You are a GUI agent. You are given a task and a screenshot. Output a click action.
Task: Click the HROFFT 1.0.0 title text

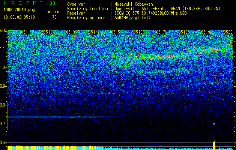(30, 3)
